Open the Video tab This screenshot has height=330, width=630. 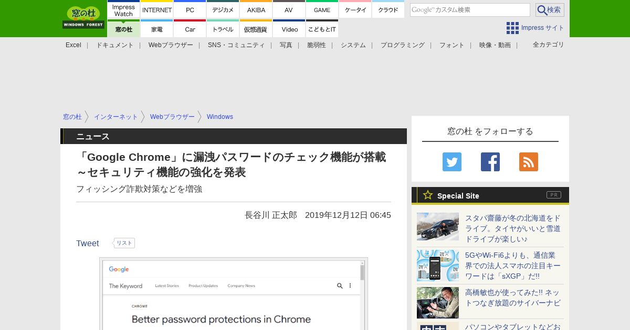point(289,29)
